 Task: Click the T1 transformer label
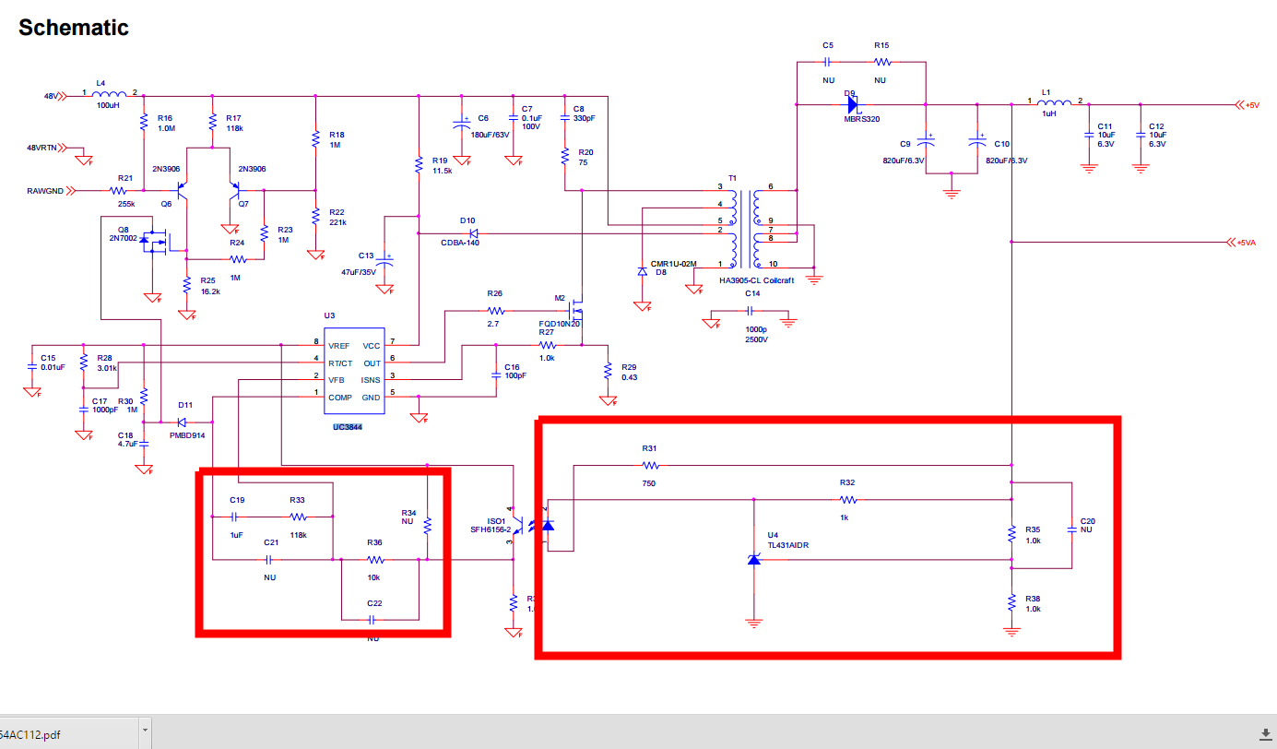click(732, 179)
